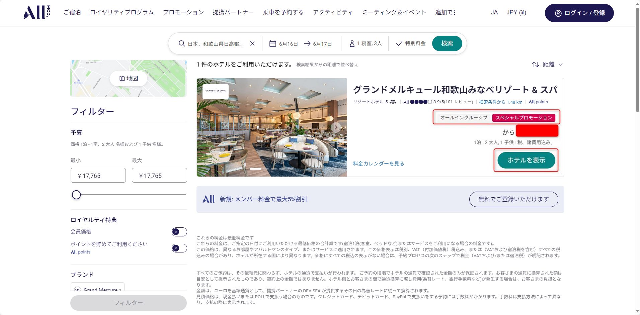This screenshot has width=640, height=315.
Task: Open the 乗車を予約する menu
Action: pyautogui.click(x=283, y=12)
